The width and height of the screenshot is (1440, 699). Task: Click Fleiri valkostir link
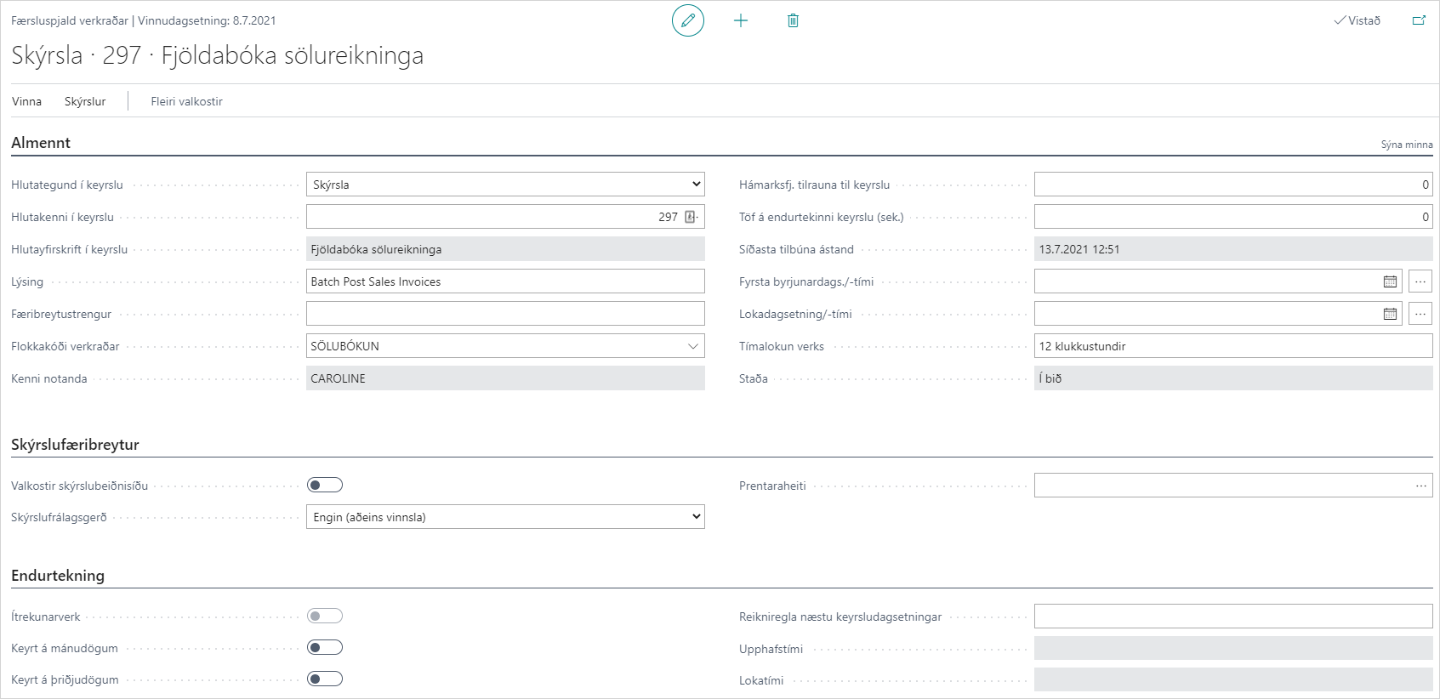pos(186,101)
